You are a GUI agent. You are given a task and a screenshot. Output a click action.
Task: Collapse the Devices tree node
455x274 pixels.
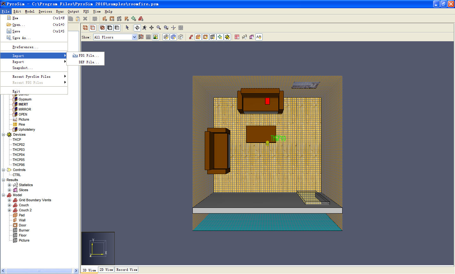(x=3, y=134)
